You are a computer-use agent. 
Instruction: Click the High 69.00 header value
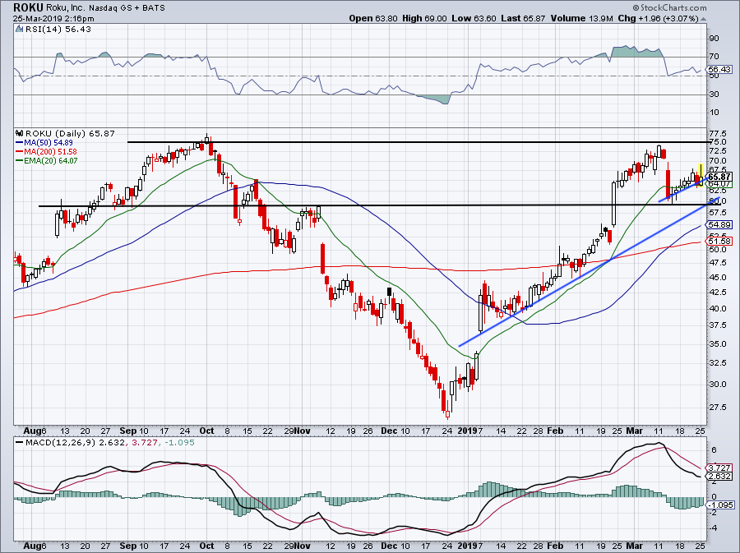[425, 18]
